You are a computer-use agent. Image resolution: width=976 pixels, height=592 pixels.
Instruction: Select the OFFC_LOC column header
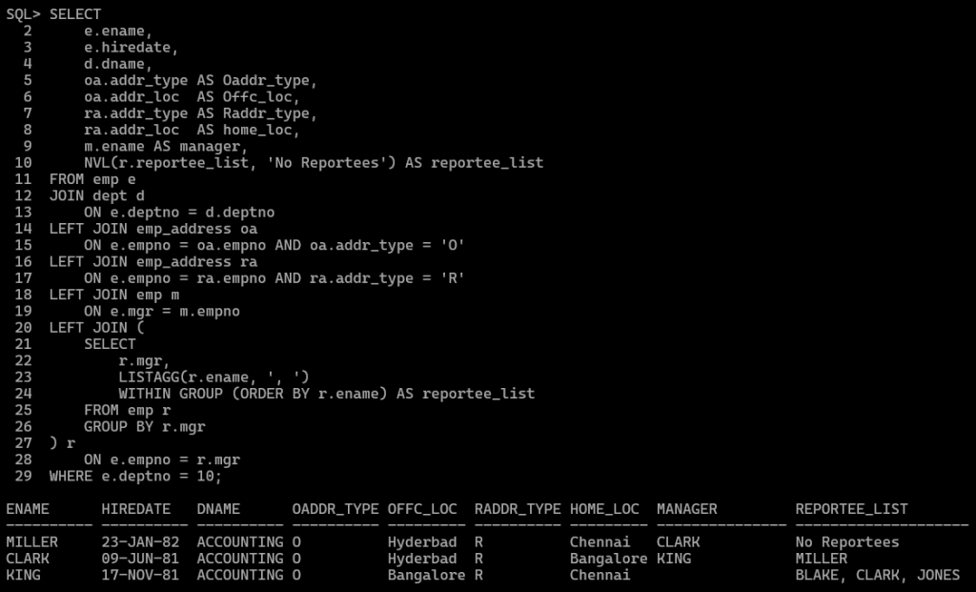422,509
